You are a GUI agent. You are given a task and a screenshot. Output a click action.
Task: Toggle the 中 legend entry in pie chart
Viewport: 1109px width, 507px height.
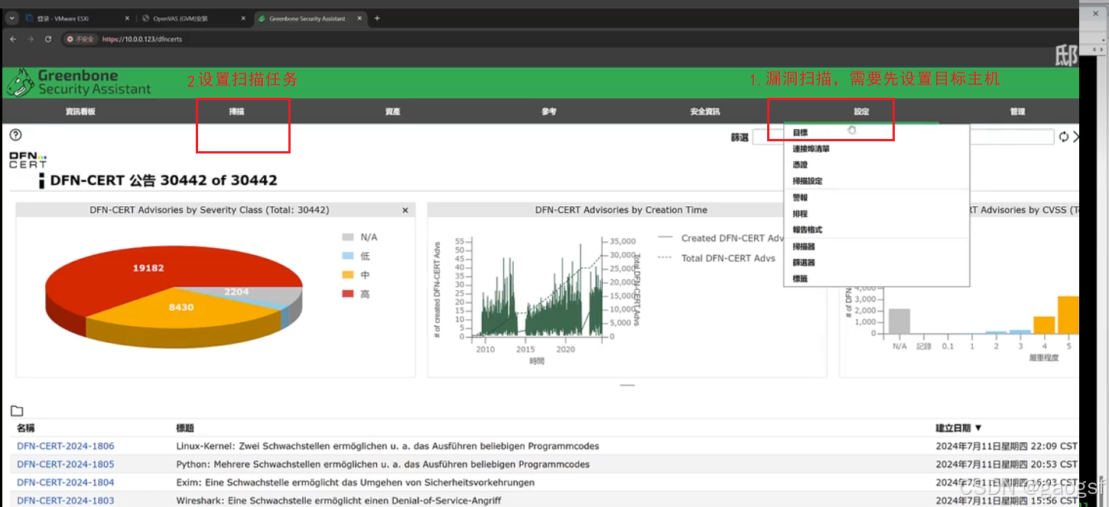pyautogui.click(x=356, y=275)
